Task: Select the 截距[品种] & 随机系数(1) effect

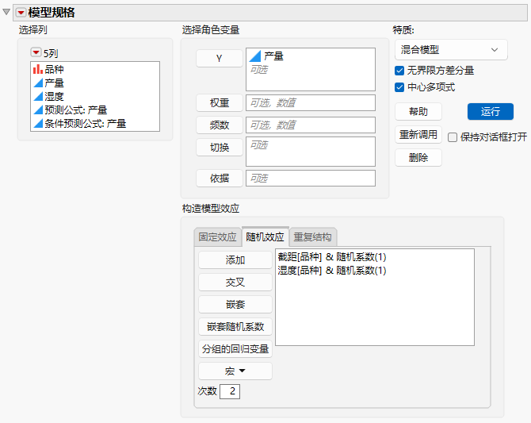Action: (x=332, y=257)
